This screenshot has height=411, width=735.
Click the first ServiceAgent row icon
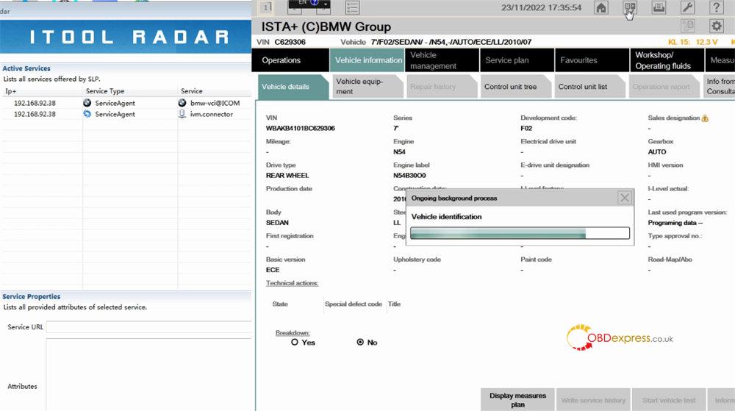click(87, 103)
